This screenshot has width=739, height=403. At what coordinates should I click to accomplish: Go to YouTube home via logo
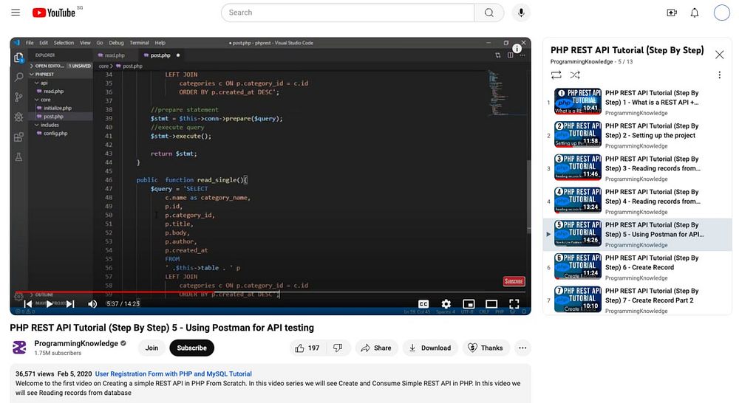(x=54, y=13)
